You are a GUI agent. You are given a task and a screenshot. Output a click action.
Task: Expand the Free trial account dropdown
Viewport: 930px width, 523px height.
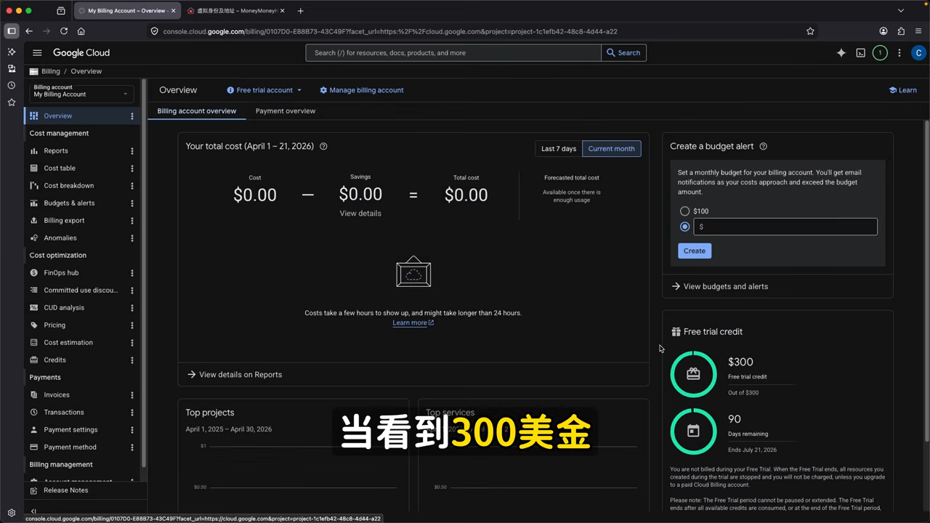click(264, 90)
